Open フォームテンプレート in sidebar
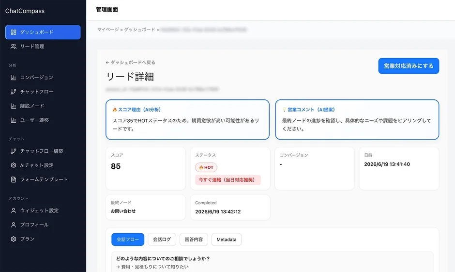455x272 pixels. click(43, 179)
